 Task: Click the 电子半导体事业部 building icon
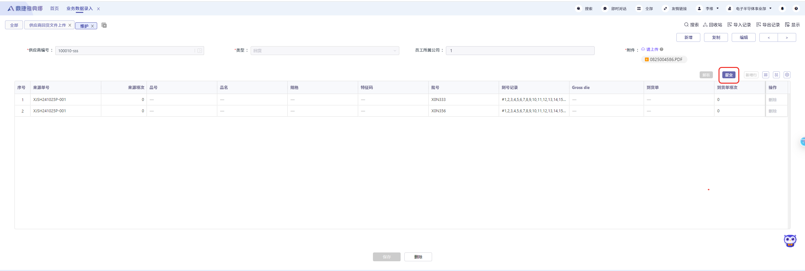730,8
